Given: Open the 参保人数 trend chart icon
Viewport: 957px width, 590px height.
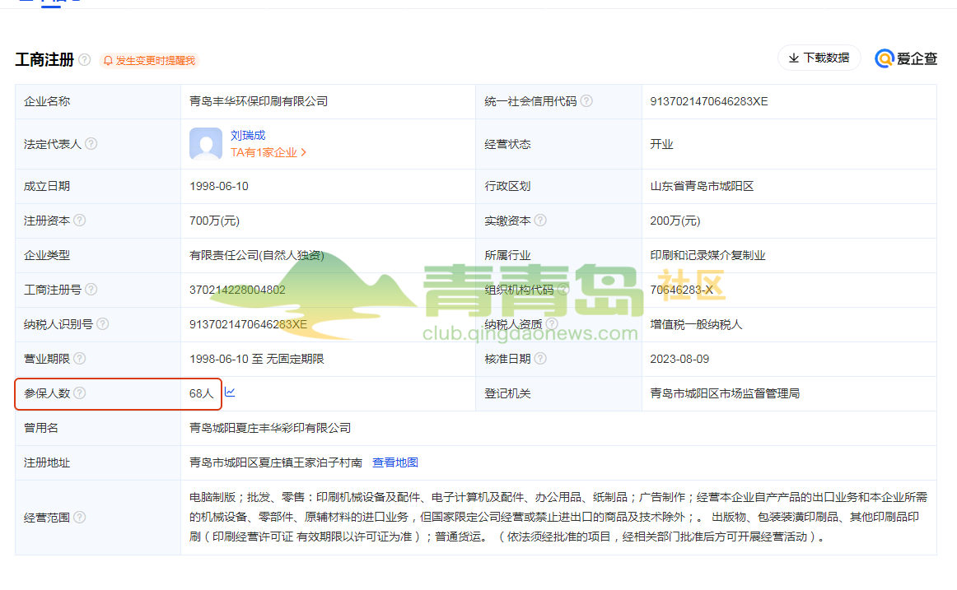Looking at the screenshot, I should click(x=230, y=392).
